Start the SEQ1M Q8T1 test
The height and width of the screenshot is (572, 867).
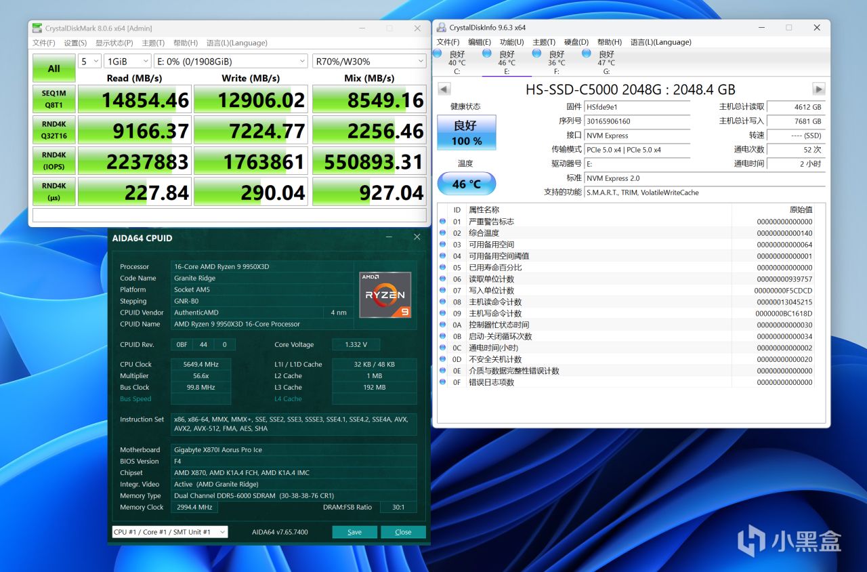[x=54, y=99]
